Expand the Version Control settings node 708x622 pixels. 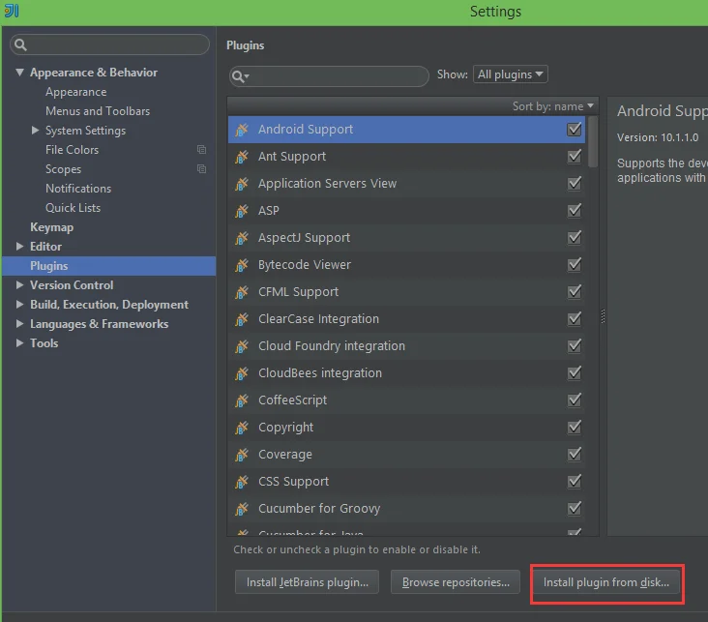coord(20,285)
